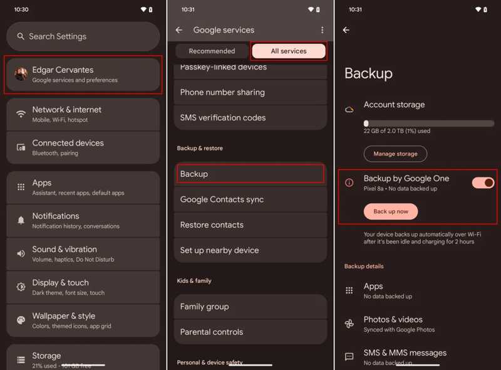501x370 pixels.
Task: Tap the Apps grid icon under Backup details
Action: 349,290
